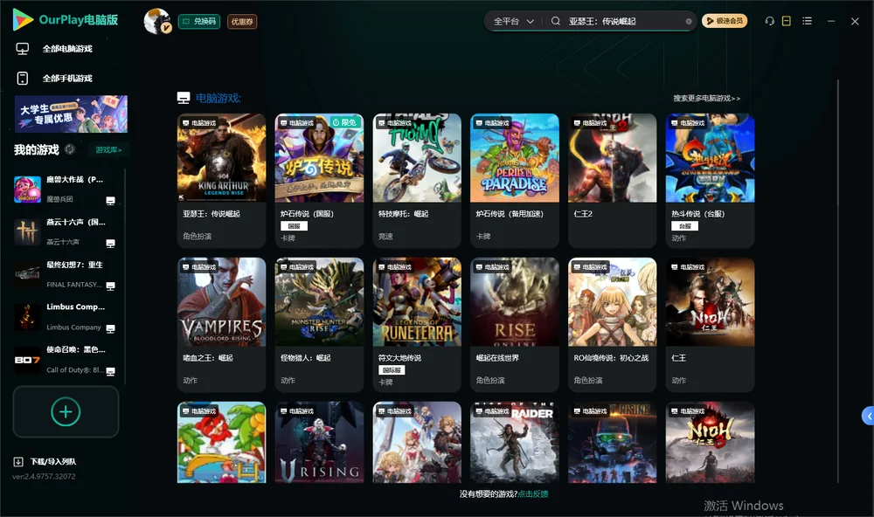Viewport: 874px width, 517px height.
Task: Open the Legends of Runeterra cover
Action: pos(417,302)
